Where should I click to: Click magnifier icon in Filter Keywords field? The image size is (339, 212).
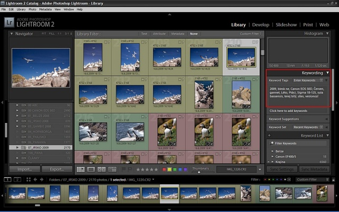pyautogui.click(x=272, y=143)
